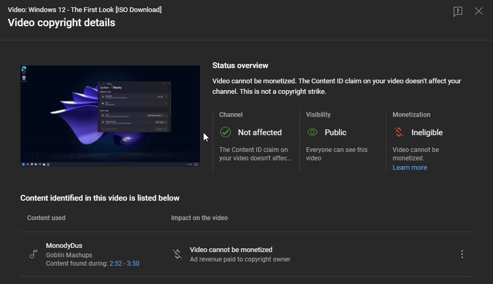Click Everyone can see this video text
493x284 pixels.
click(x=337, y=154)
